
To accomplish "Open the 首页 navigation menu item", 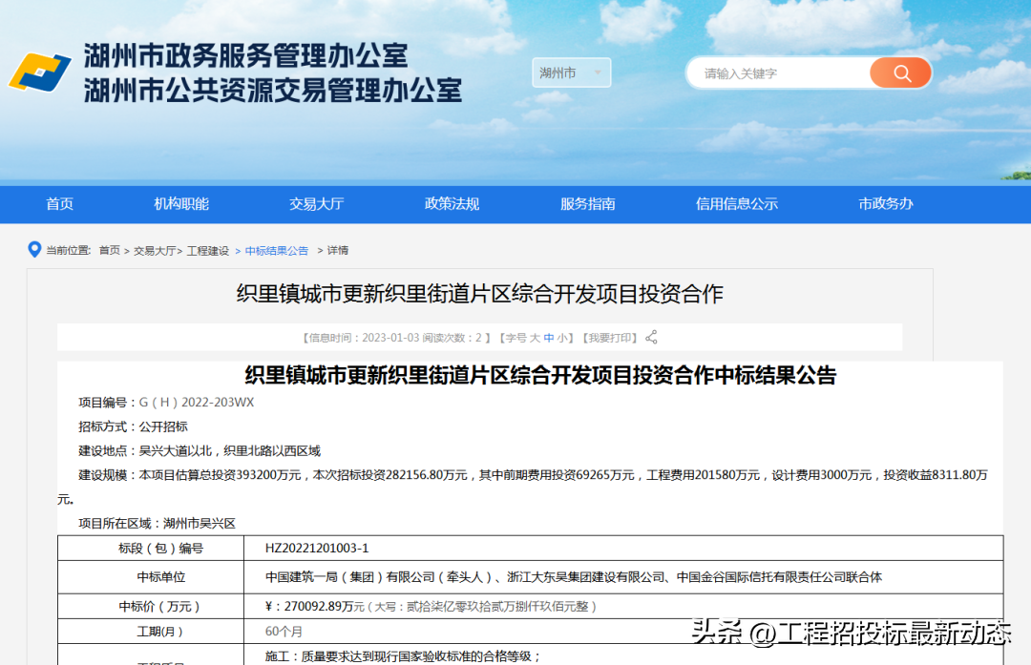I will [59, 204].
